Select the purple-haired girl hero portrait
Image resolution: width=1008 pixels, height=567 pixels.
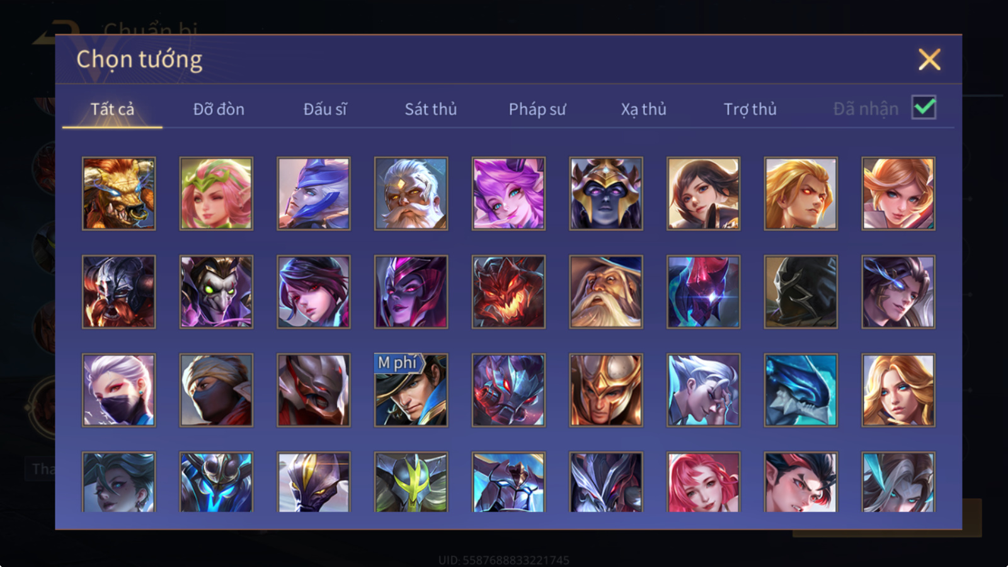(x=508, y=193)
